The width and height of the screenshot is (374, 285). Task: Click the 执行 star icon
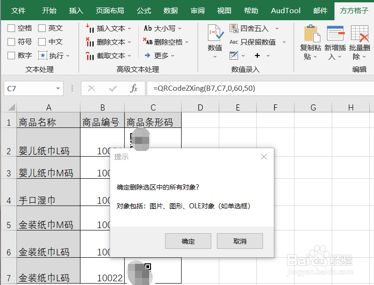pos(43,55)
